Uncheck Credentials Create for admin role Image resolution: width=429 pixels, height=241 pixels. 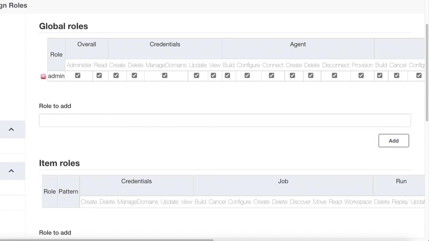(x=116, y=76)
